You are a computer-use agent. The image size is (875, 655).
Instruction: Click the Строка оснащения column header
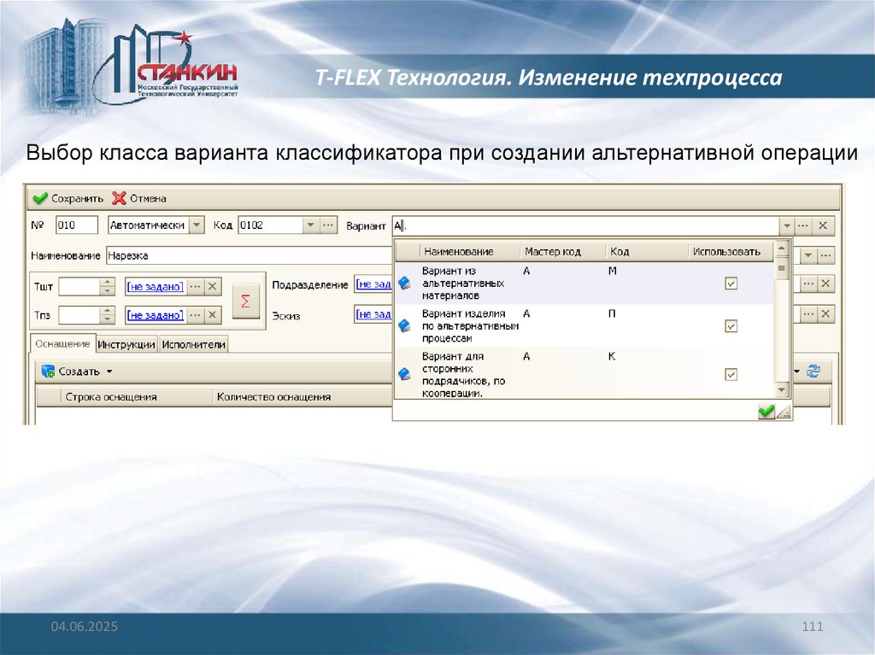(111, 397)
